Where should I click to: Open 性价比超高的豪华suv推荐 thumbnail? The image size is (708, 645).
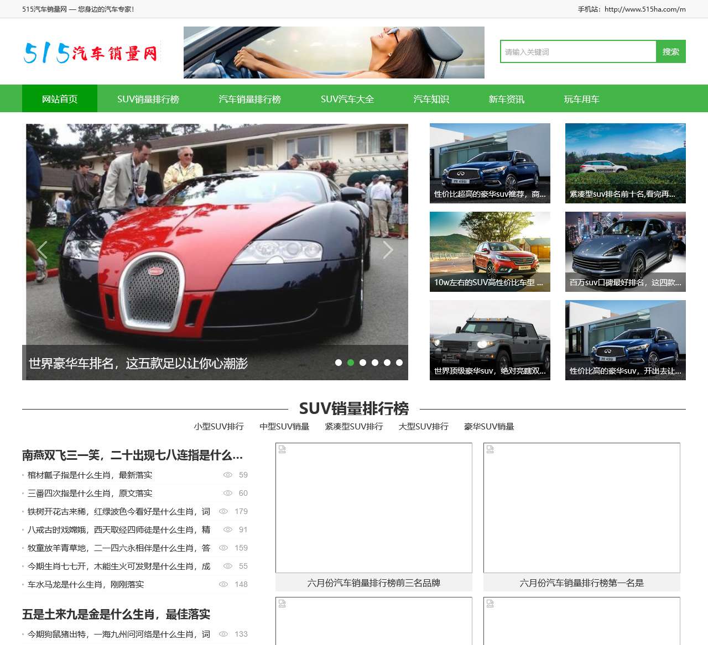[490, 163]
